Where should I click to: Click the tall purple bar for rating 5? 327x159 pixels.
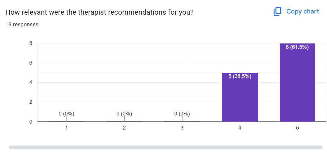pyautogui.click(x=297, y=88)
